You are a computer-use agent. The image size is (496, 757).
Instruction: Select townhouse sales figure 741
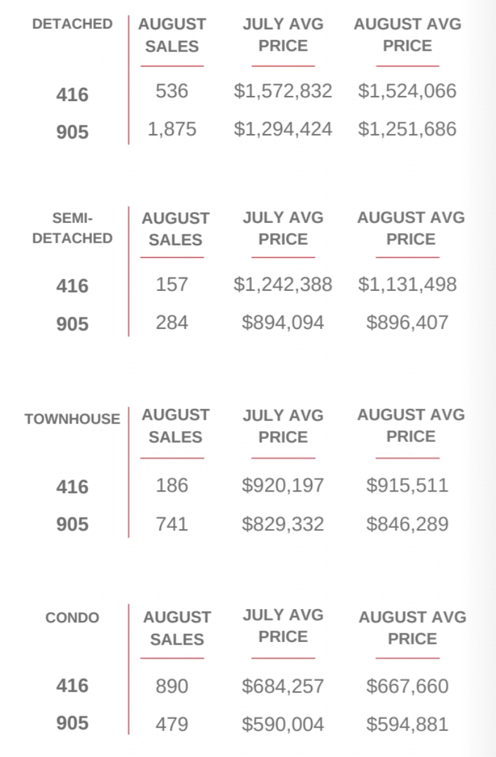click(172, 524)
